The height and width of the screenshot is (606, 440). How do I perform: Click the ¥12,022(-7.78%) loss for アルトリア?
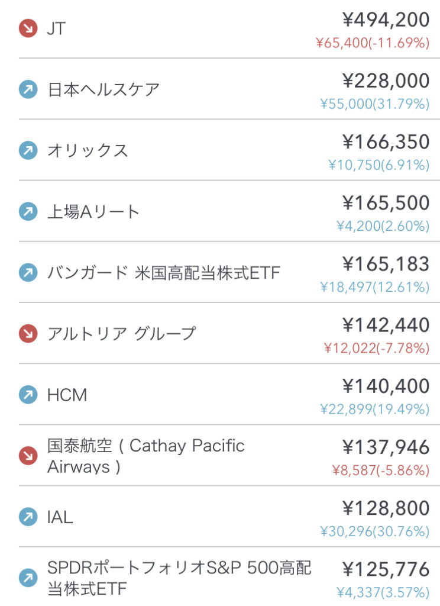click(x=376, y=348)
